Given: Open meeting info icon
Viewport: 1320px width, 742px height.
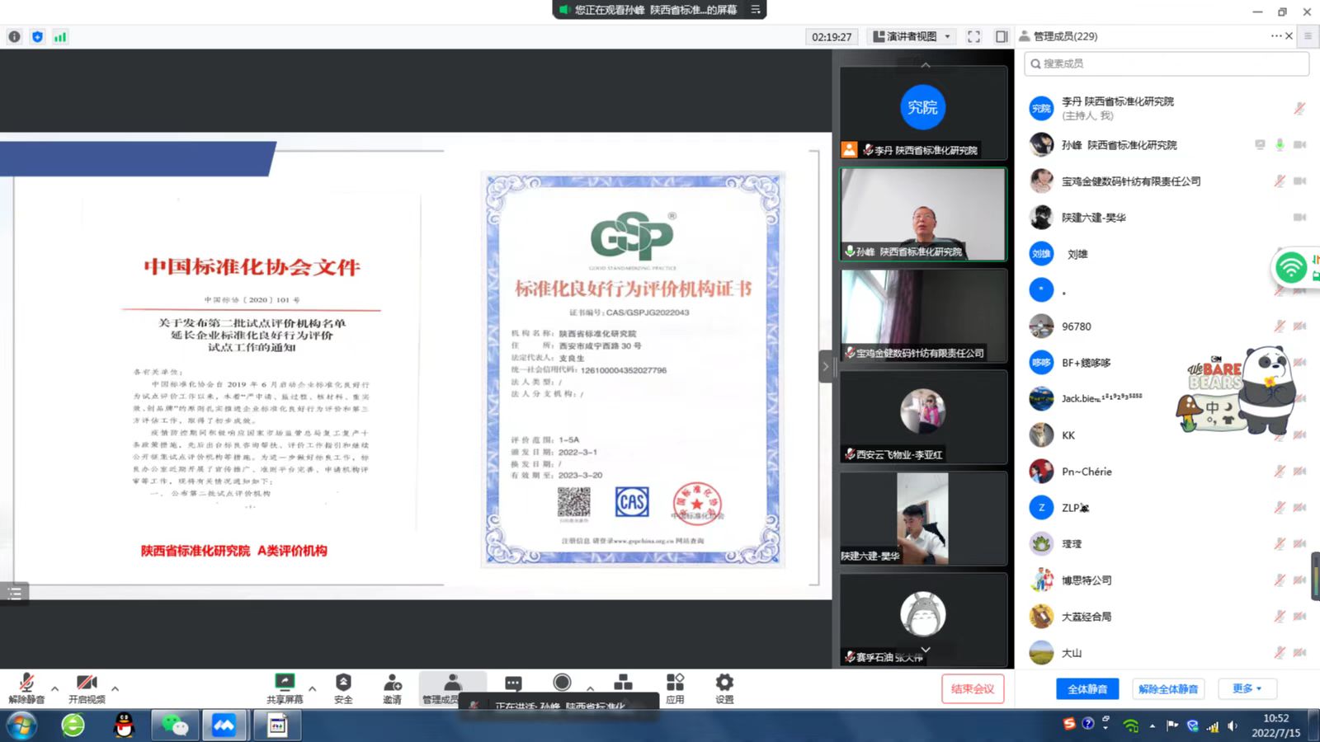Looking at the screenshot, I should [x=14, y=36].
